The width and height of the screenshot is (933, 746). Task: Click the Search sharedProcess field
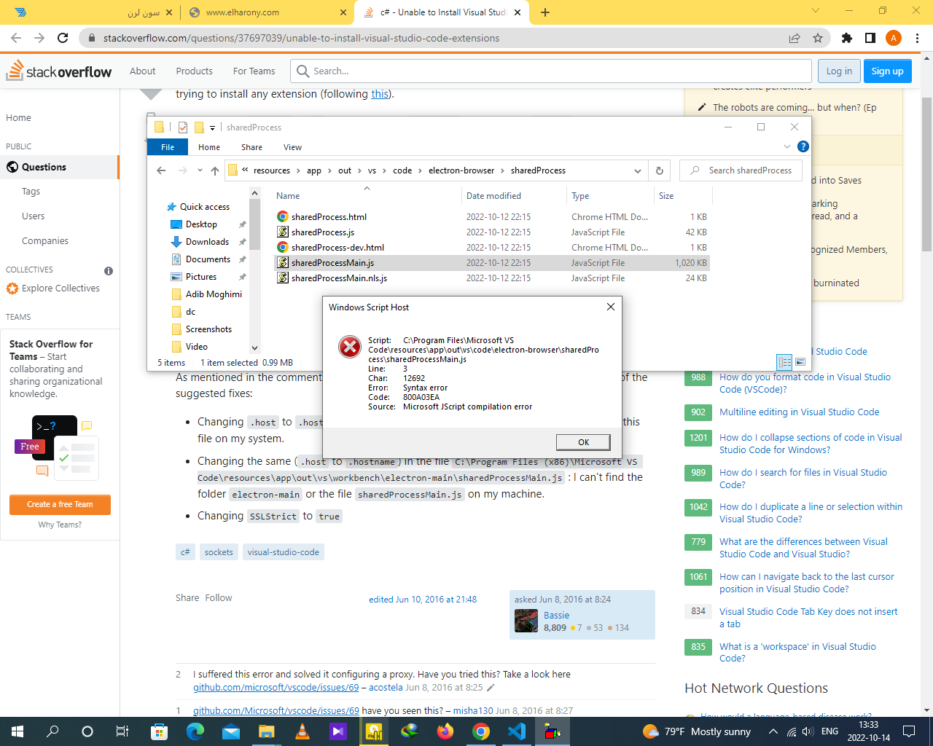[741, 170]
